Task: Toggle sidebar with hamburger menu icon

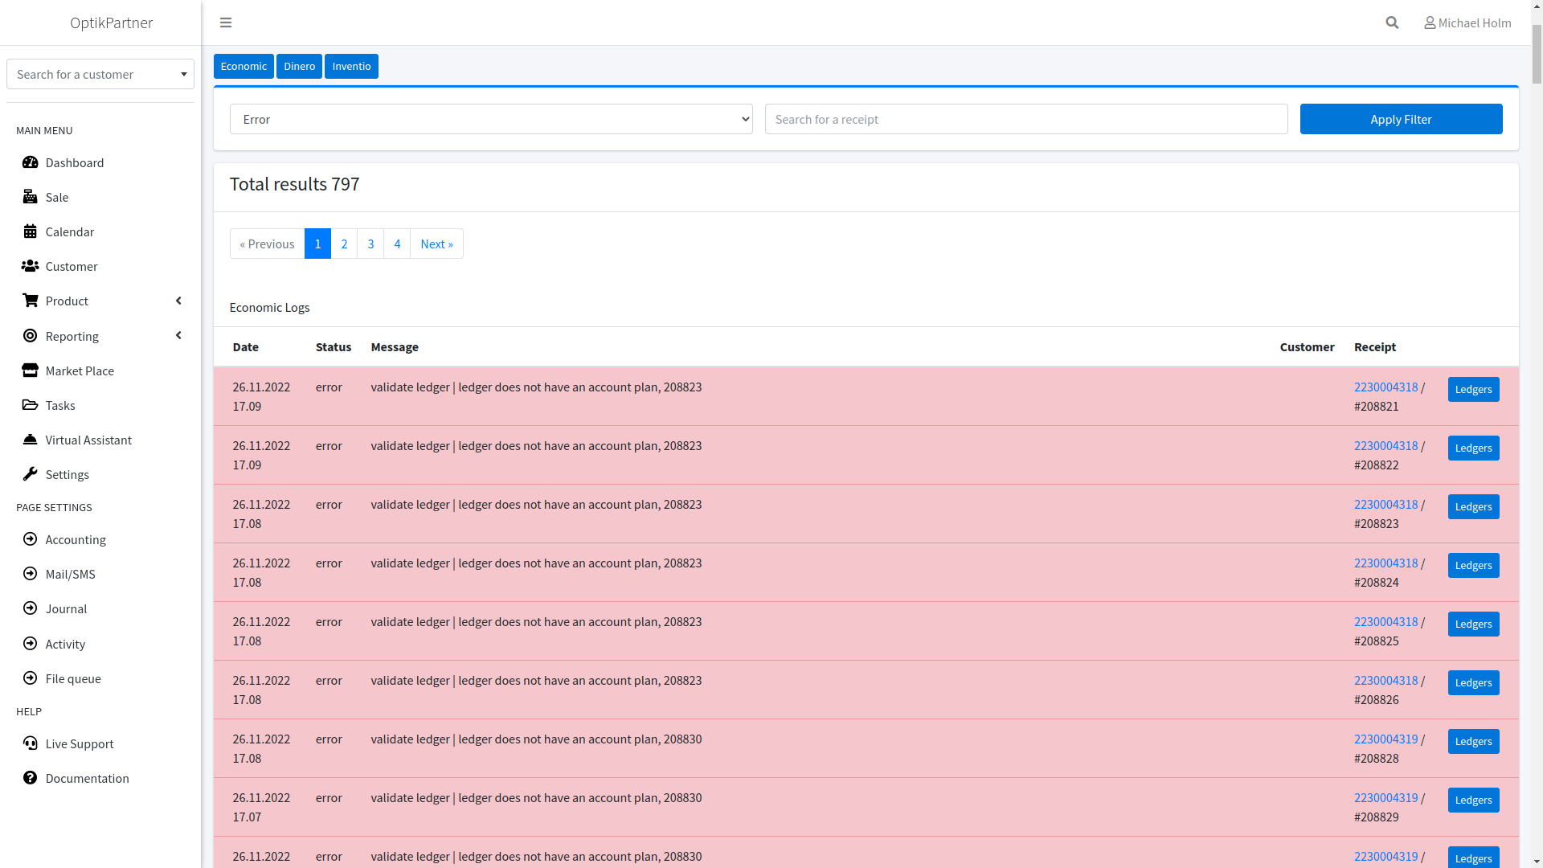Action: pos(226,23)
